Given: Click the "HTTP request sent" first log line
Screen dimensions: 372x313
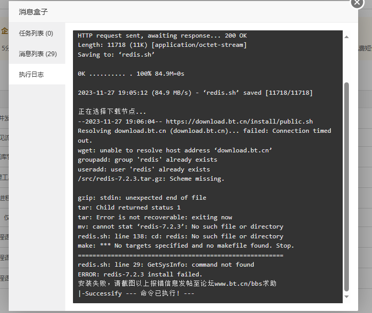Looking at the screenshot, I should pyautogui.click(x=162, y=36).
